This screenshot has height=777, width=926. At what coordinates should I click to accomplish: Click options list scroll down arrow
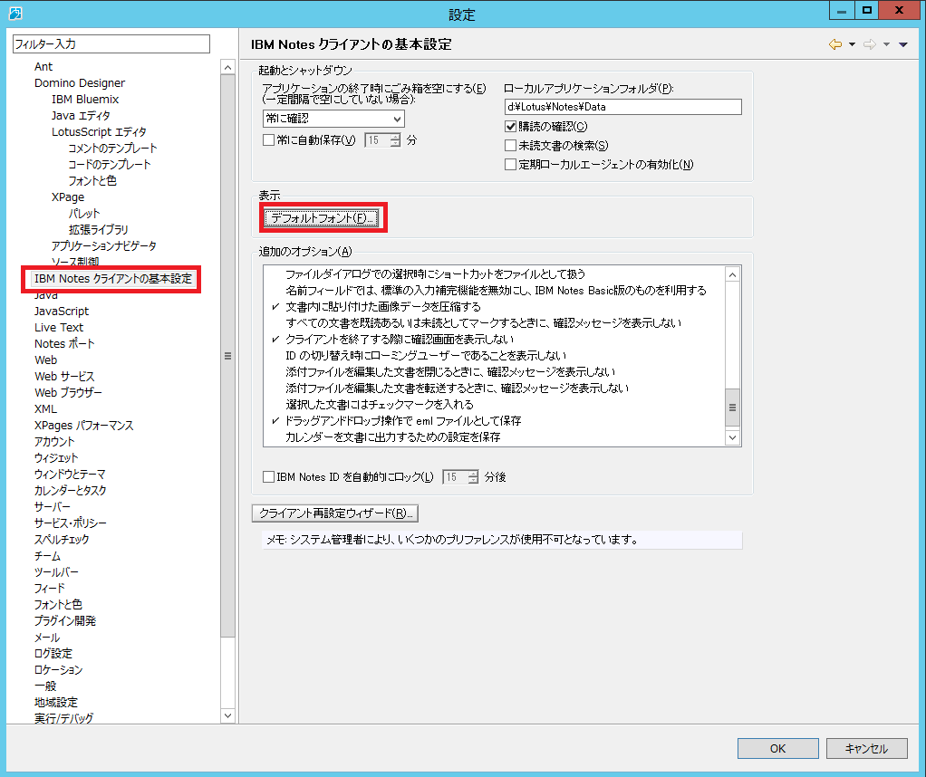(x=732, y=437)
